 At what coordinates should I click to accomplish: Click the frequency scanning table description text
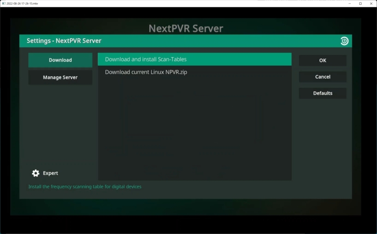click(x=85, y=186)
